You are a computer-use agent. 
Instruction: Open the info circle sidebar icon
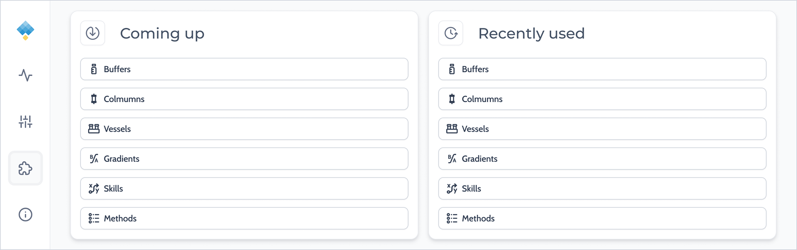coord(25,215)
